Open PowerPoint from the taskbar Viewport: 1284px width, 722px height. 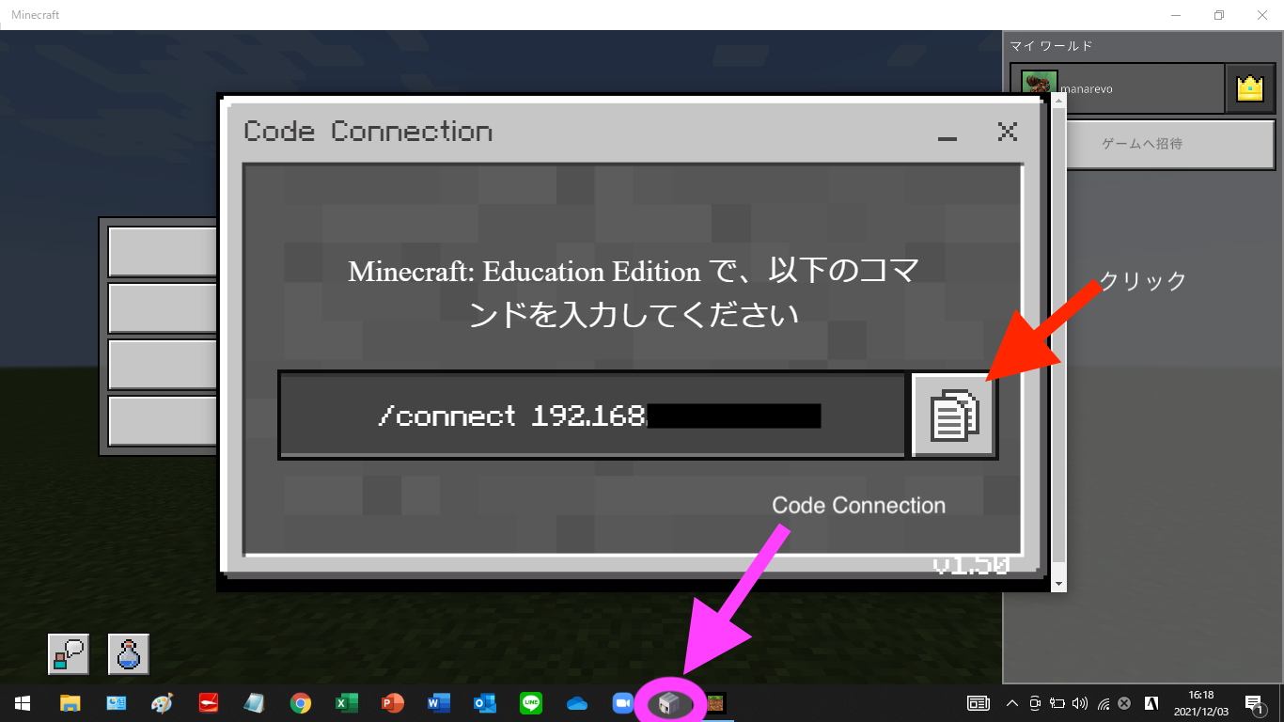[393, 702]
